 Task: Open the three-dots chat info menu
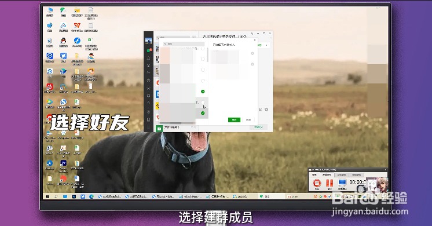[x=270, y=38]
